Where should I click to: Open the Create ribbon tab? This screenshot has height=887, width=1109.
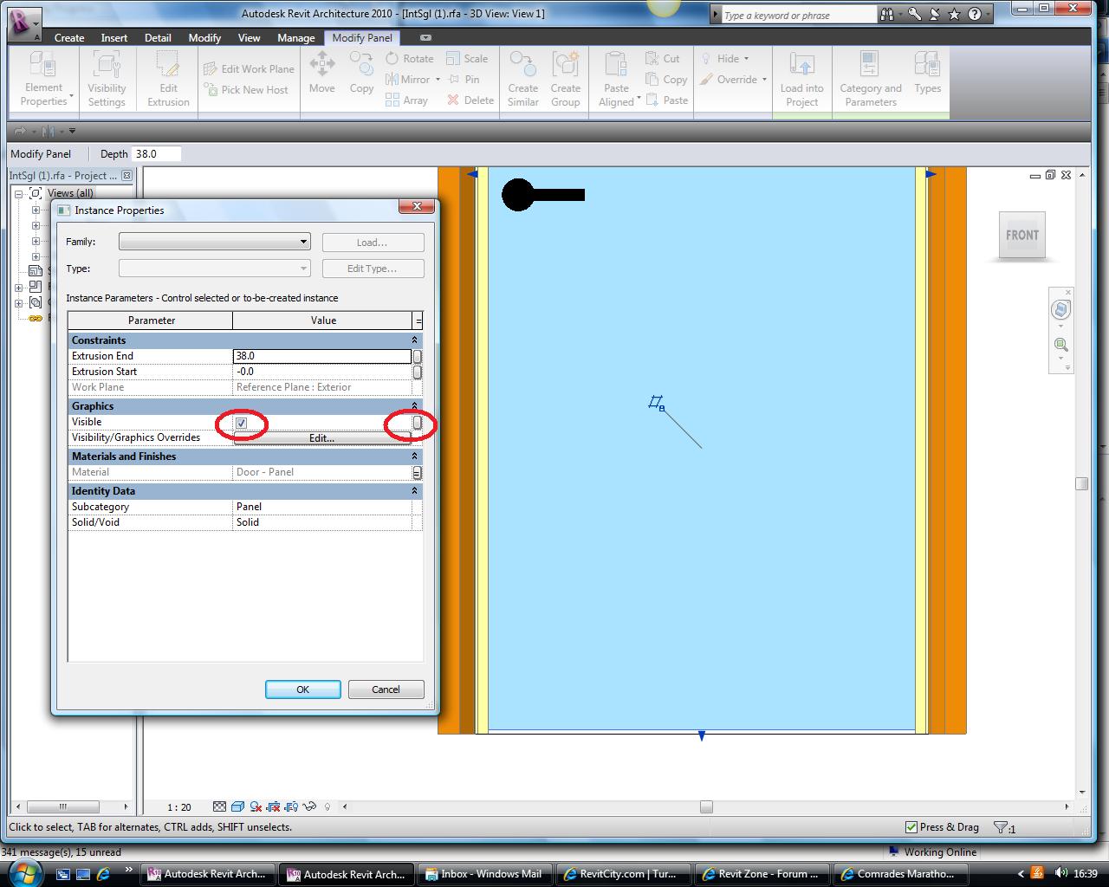click(x=69, y=38)
